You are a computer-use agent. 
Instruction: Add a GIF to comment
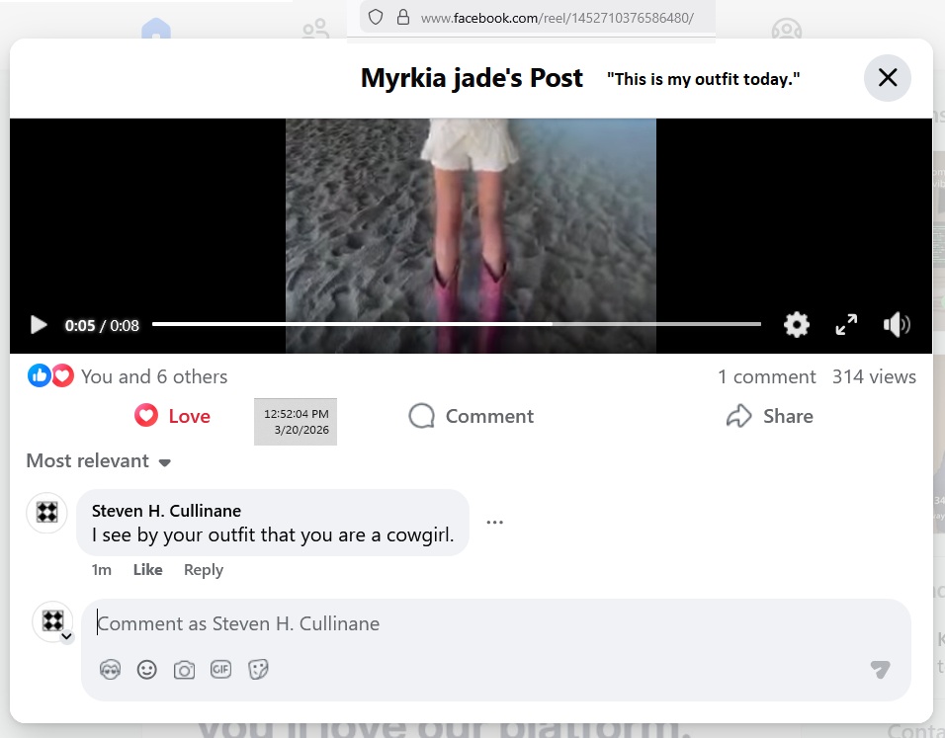coord(220,670)
